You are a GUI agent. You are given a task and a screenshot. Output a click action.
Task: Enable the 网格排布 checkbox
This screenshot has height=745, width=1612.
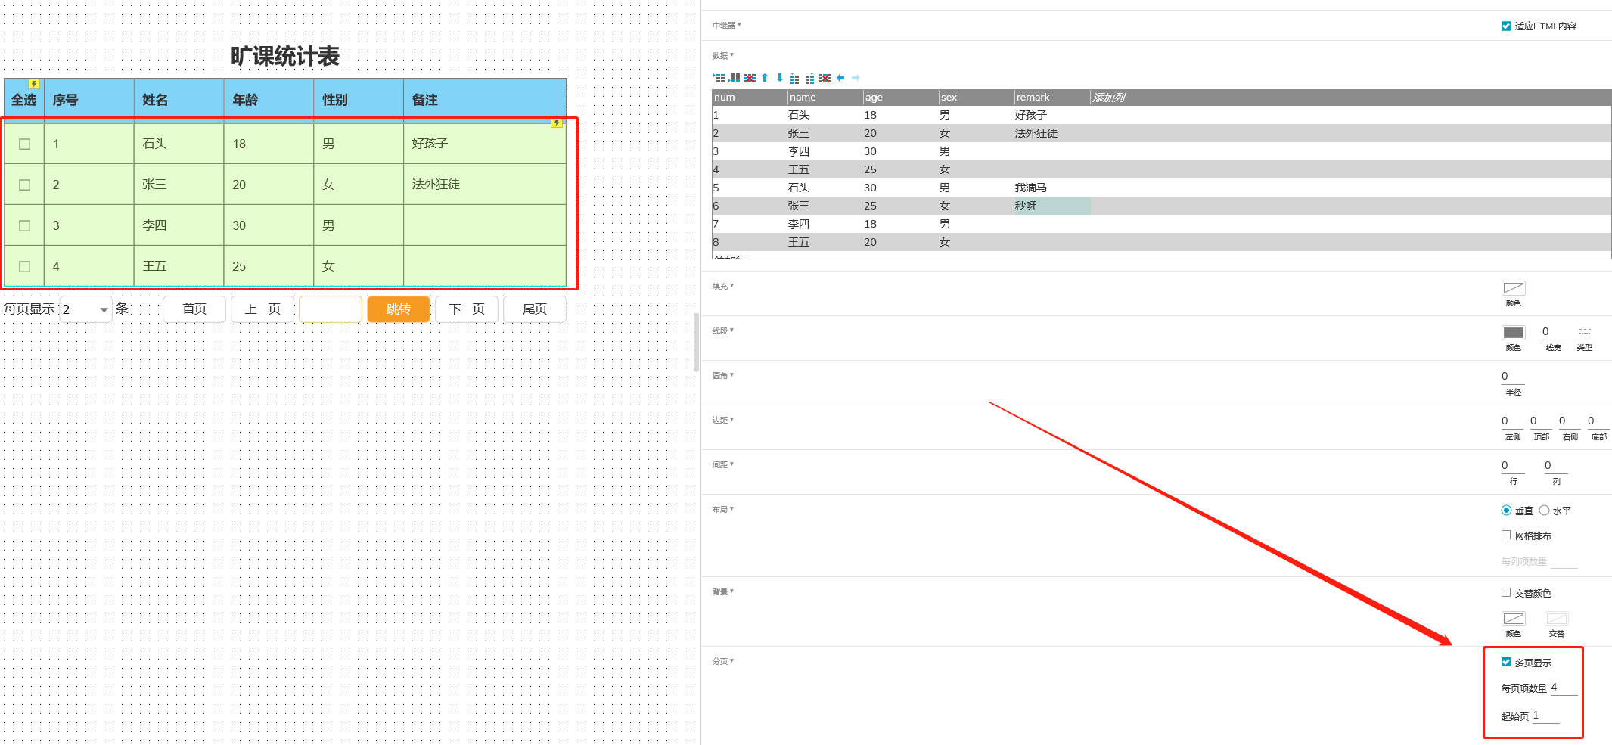pos(1506,535)
